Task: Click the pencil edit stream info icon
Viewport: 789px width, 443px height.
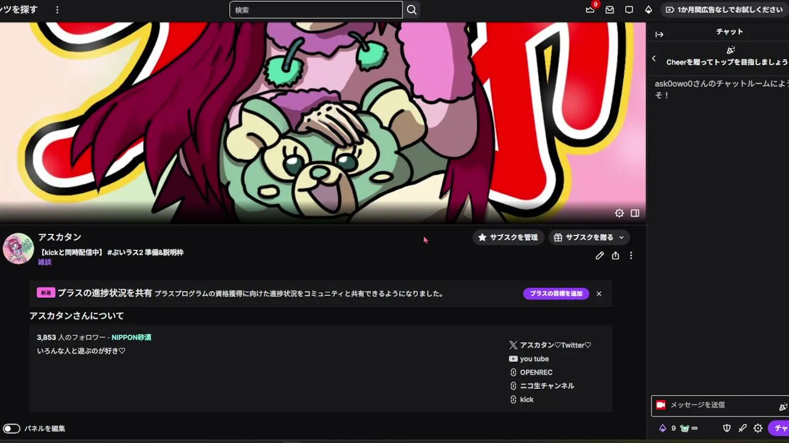Action: [x=600, y=255]
